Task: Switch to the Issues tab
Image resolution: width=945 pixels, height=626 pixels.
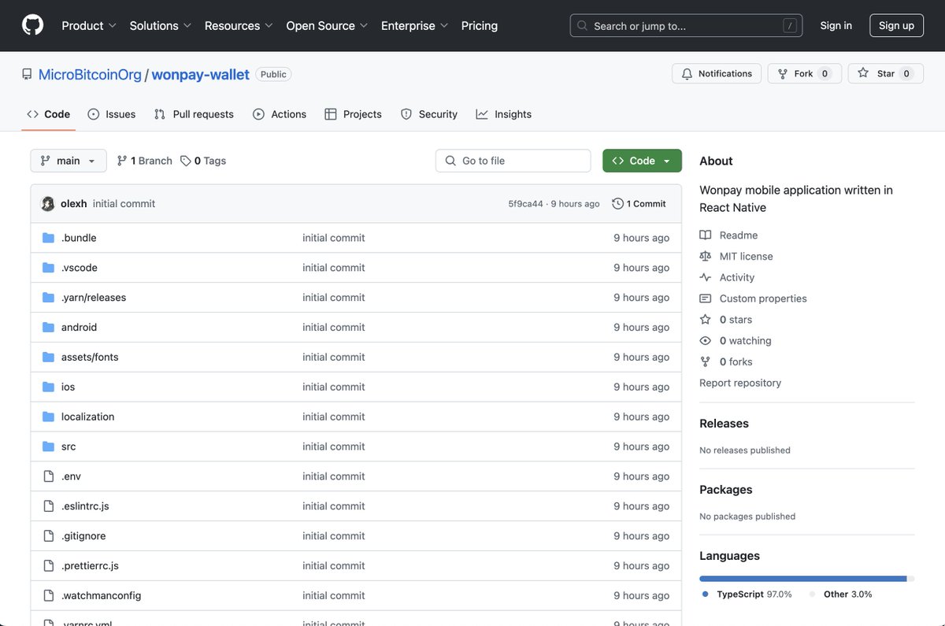Action: coord(112,114)
